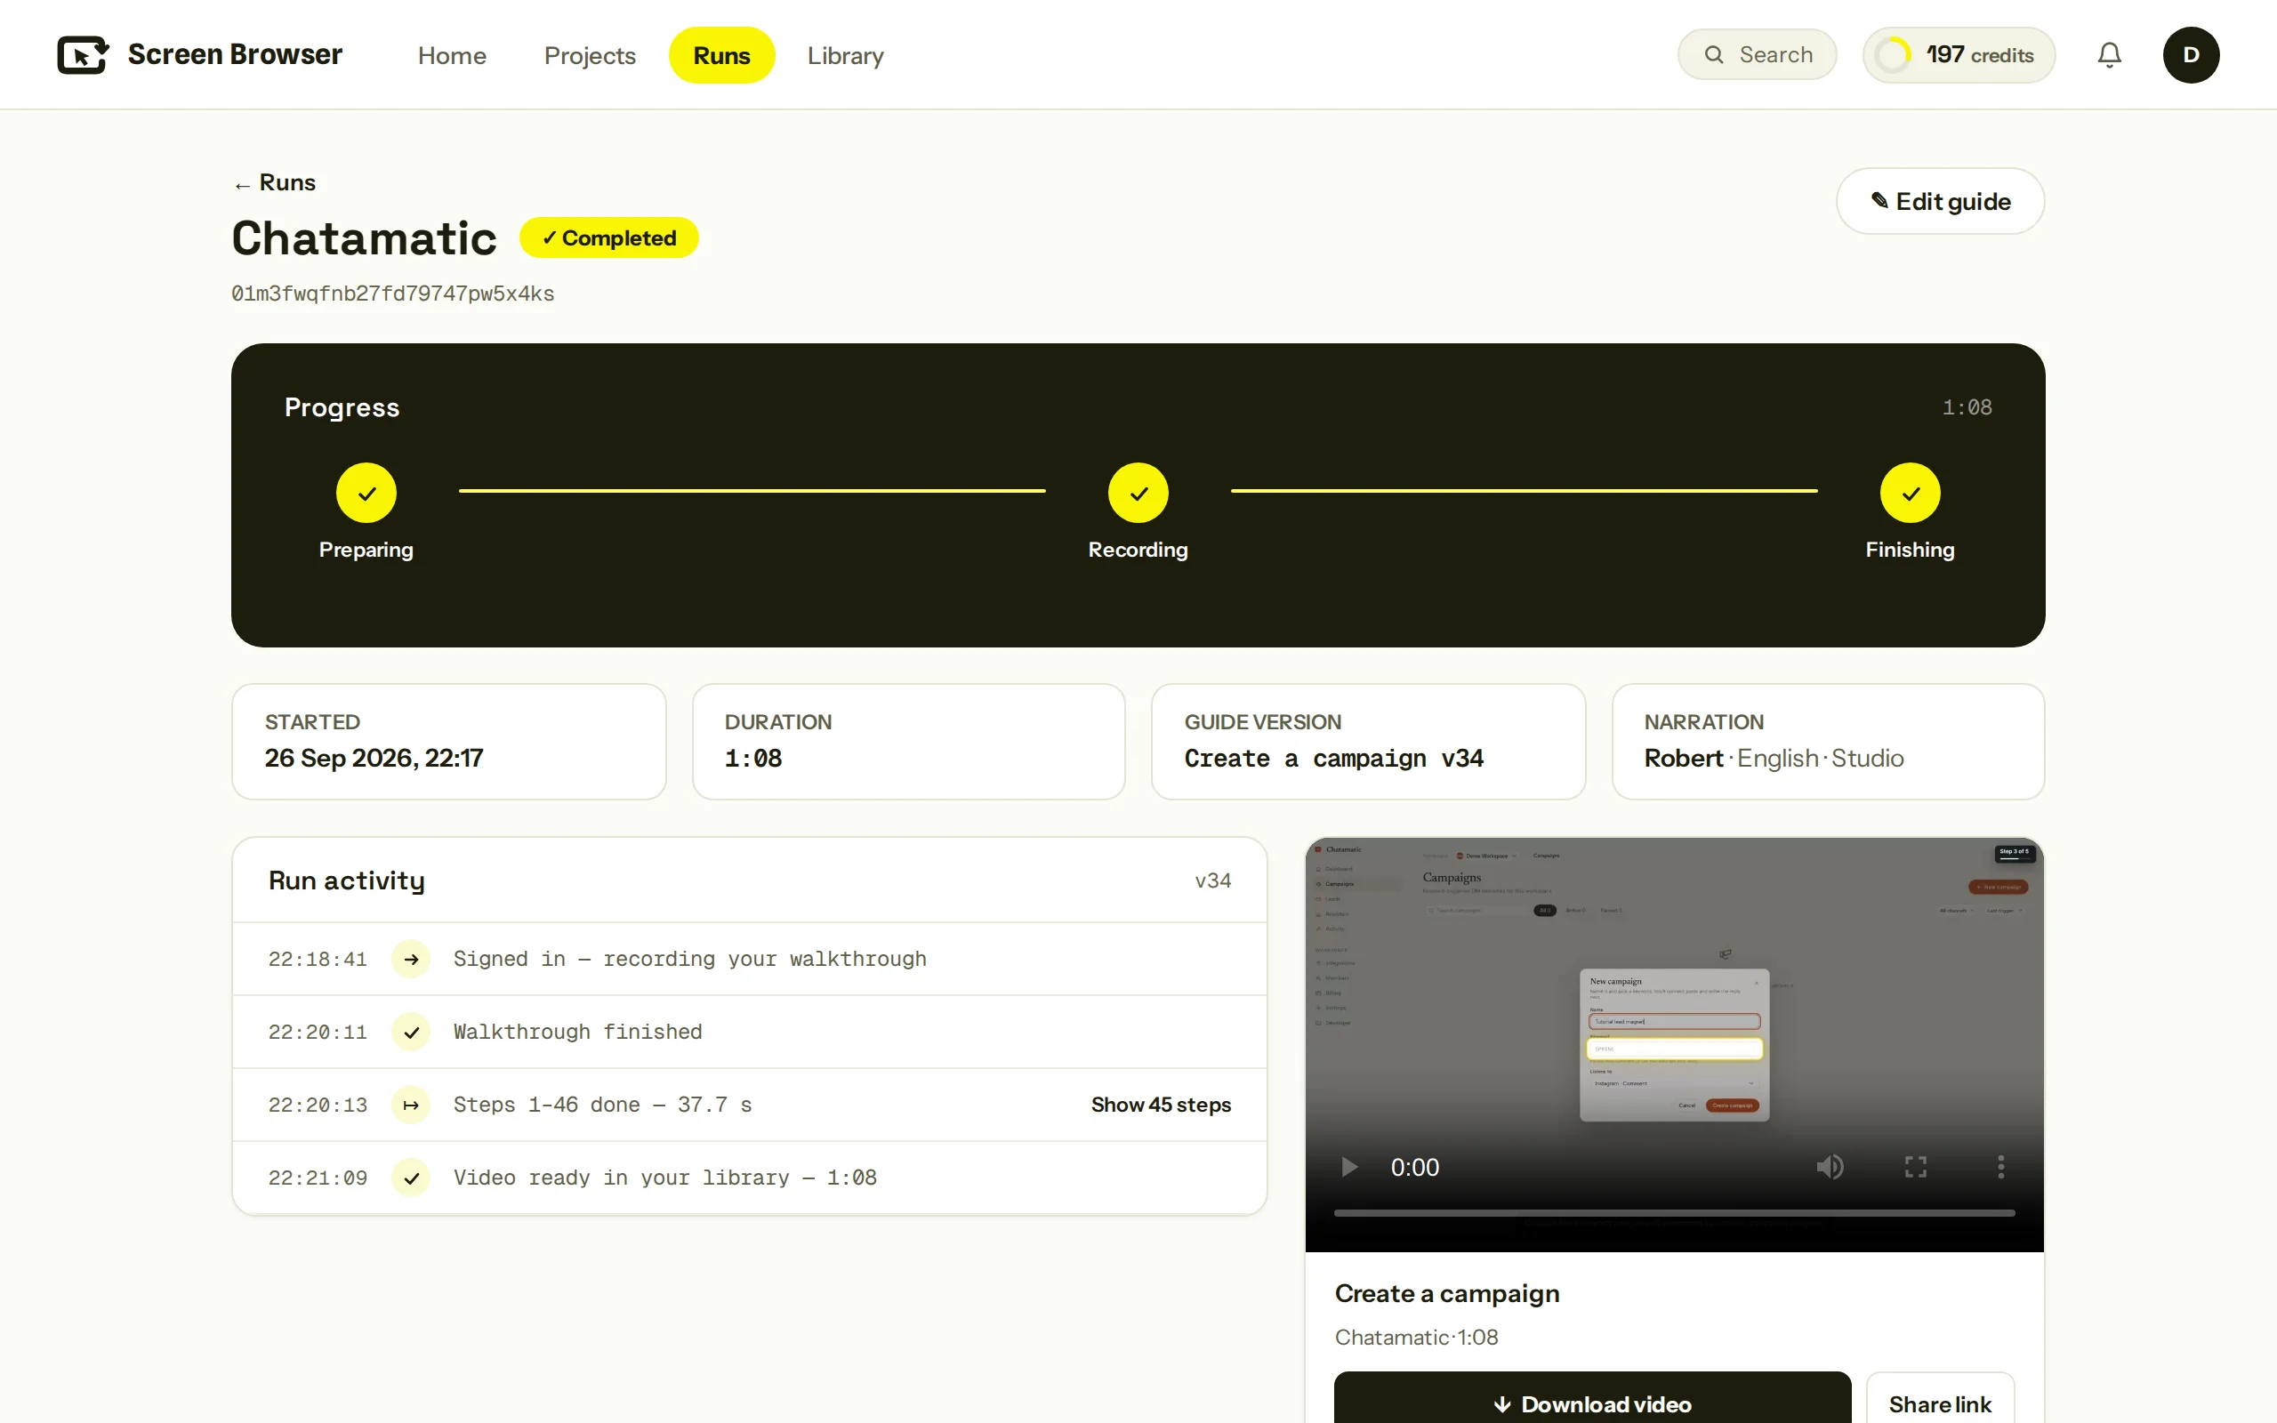The height and width of the screenshot is (1423, 2277).
Task: Click the Edit guide button
Action: pyautogui.click(x=1939, y=201)
